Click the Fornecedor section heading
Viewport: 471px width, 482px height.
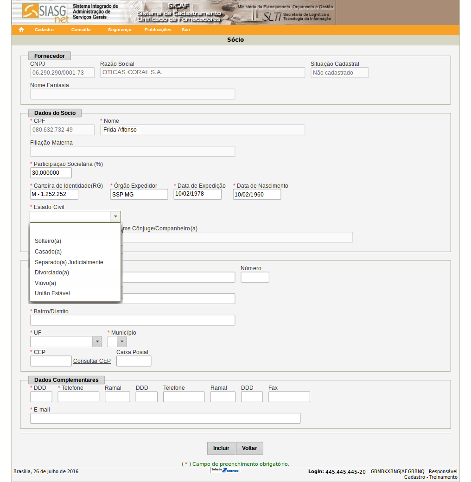point(50,56)
